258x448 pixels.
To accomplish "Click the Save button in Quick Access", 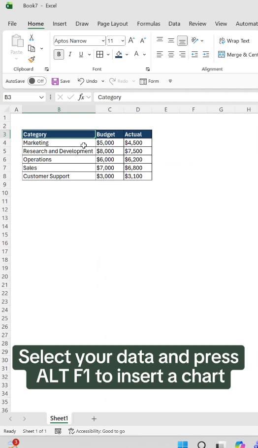I will [x=61, y=81].
